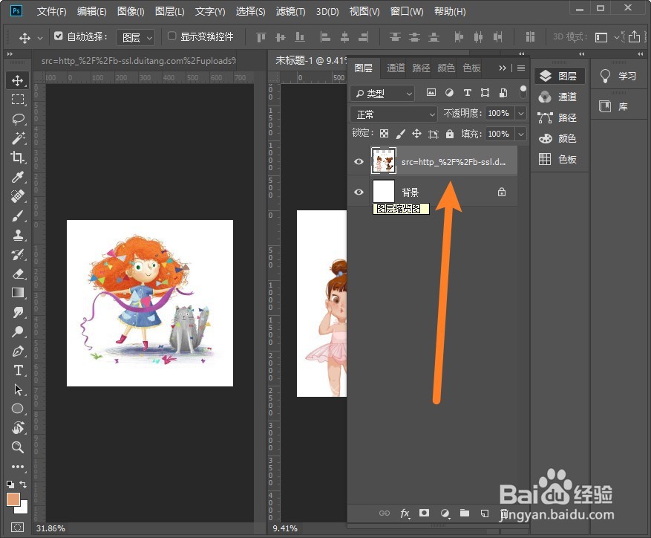Swap foreground and background colors
Image resolution: width=651 pixels, height=538 pixels.
23,484
